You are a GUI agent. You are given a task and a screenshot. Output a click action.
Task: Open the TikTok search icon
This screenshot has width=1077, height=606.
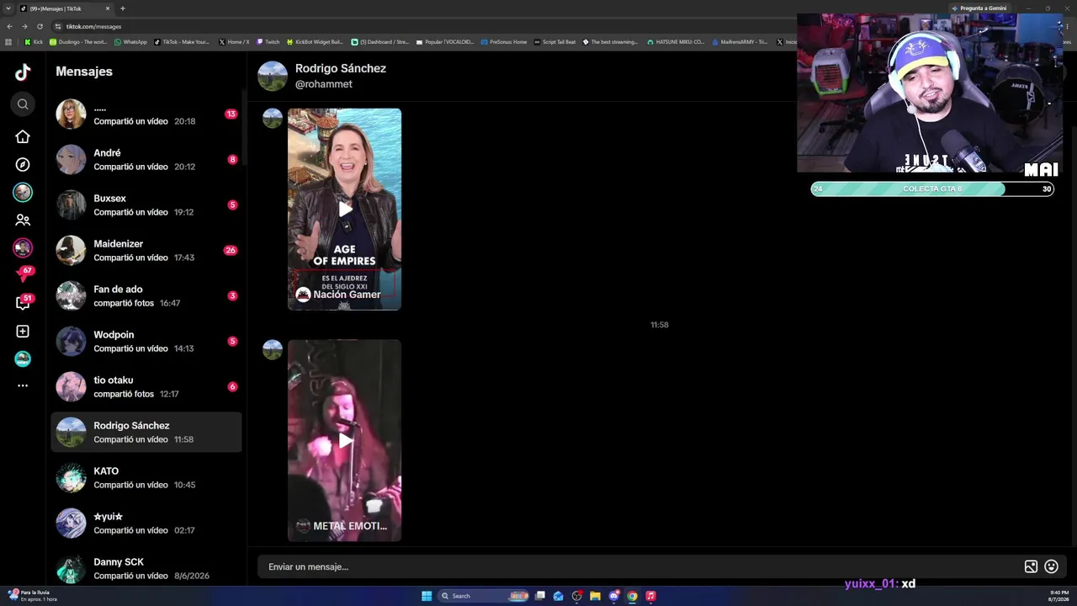click(23, 104)
